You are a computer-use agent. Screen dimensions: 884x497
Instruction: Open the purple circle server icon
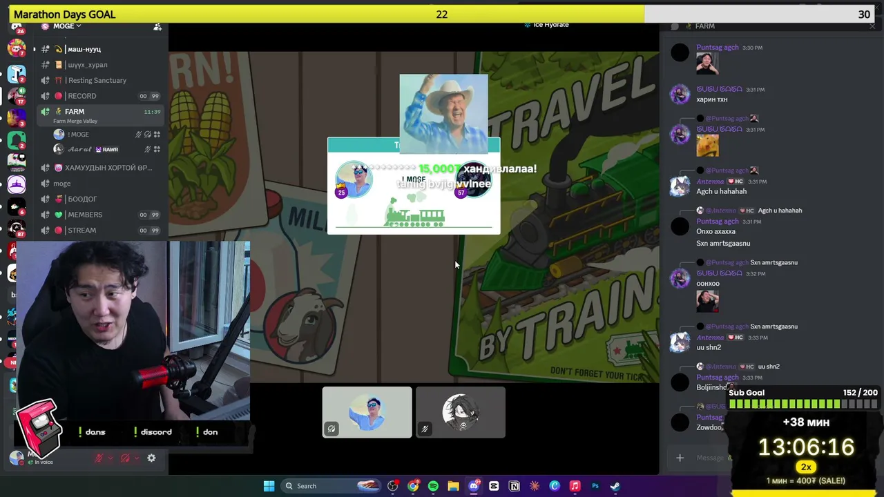(x=17, y=184)
